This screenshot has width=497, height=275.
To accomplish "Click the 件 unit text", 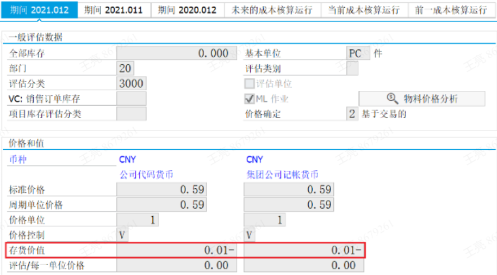I will [378, 53].
